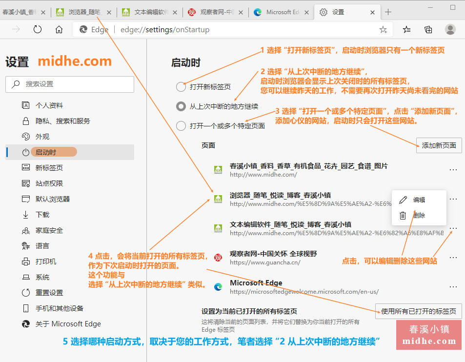Choose 编辑 in the context menu

(419, 200)
